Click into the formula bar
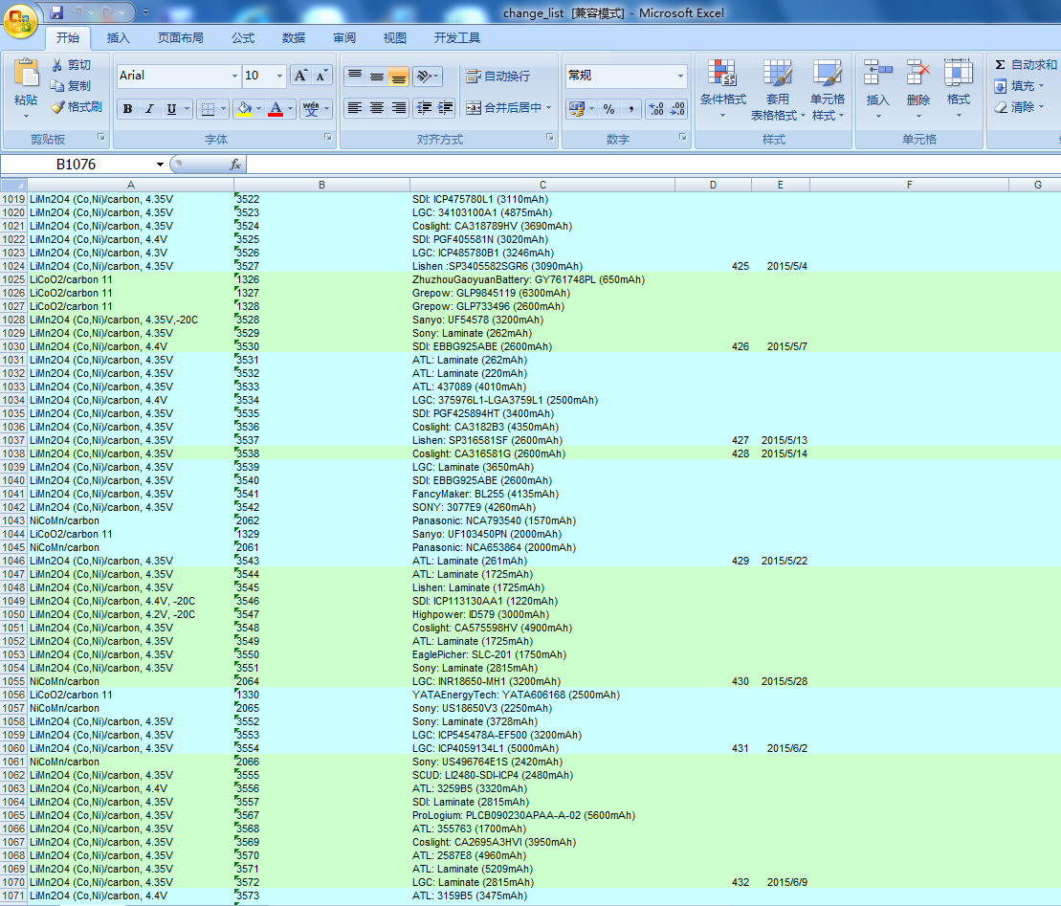The width and height of the screenshot is (1061, 906). 653,165
